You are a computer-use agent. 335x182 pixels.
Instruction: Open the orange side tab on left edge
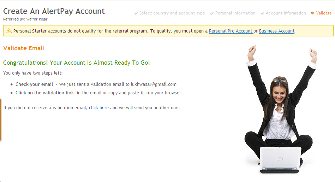pos(1,120)
